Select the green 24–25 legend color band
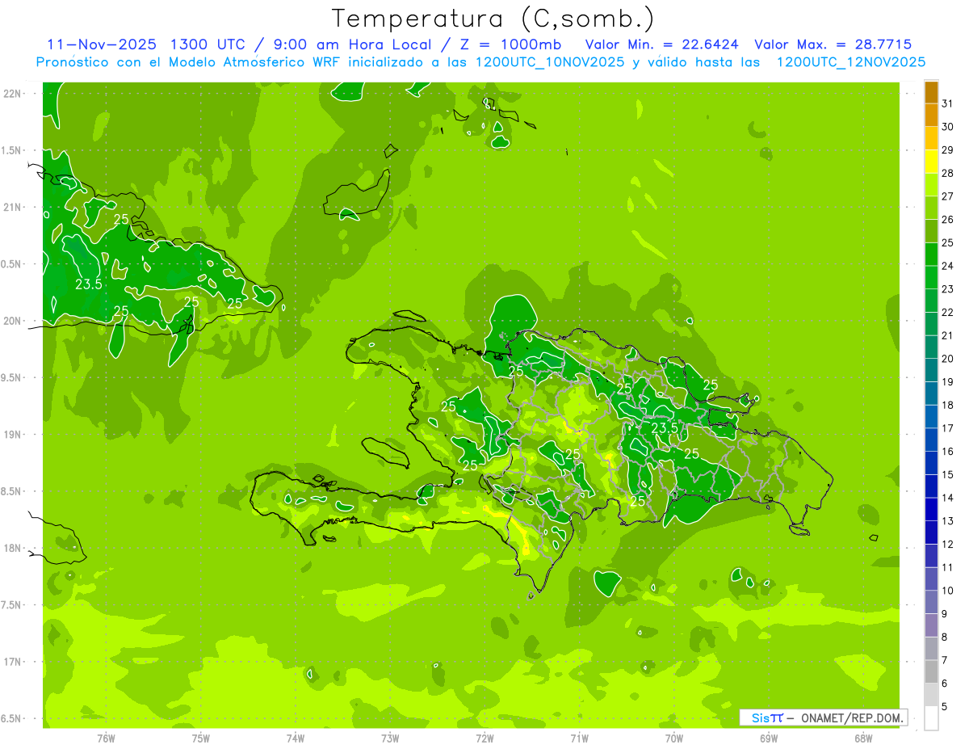The width and height of the screenshot is (969, 749). coord(931,255)
